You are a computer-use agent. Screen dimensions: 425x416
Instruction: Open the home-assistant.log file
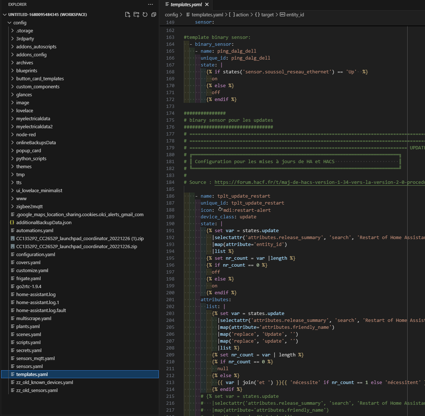[36, 294]
